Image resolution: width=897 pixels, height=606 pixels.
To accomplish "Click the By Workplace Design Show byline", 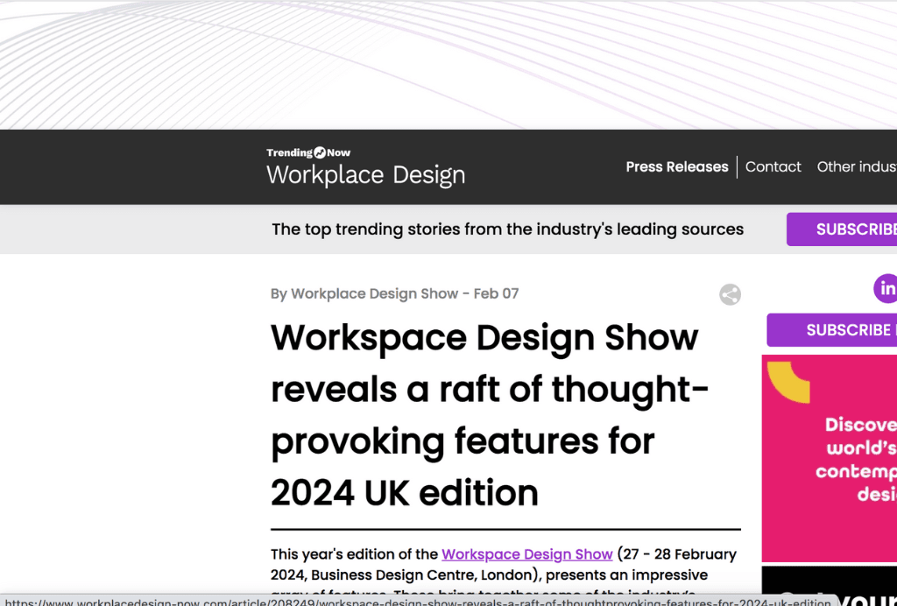I will coord(364,294).
